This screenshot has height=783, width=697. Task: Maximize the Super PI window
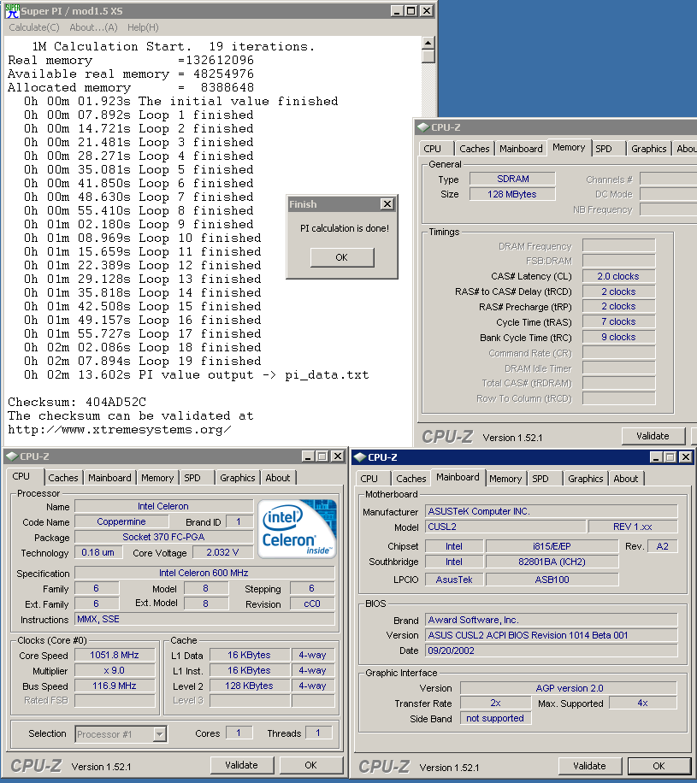(x=412, y=11)
